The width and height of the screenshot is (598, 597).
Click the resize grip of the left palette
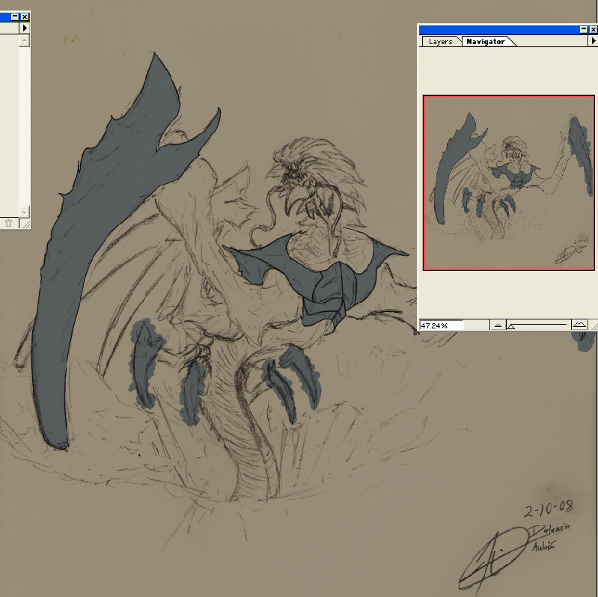(25, 223)
